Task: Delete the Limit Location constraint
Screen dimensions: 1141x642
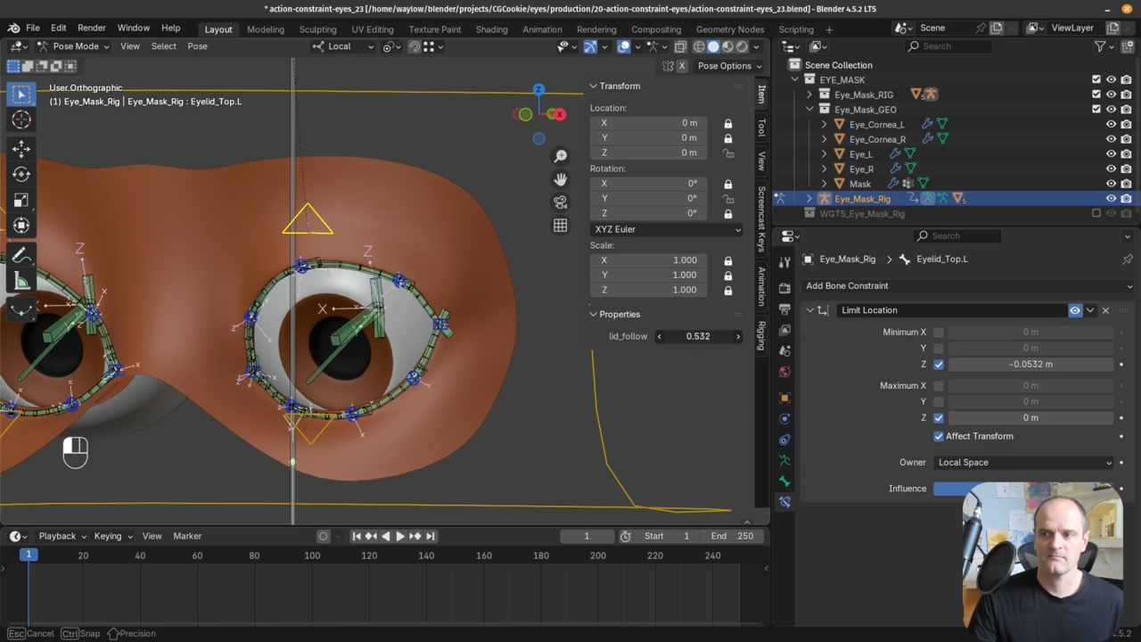Action: point(1105,310)
